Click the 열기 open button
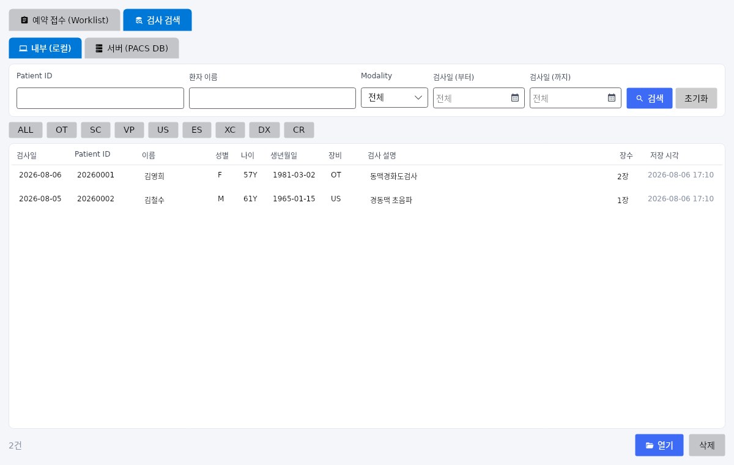734x465 pixels. tap(659, 445)
